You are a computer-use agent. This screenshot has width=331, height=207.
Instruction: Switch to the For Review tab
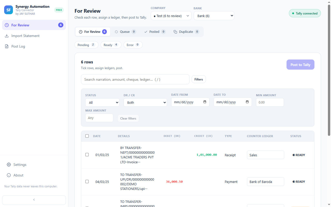(x=93, y=32)
